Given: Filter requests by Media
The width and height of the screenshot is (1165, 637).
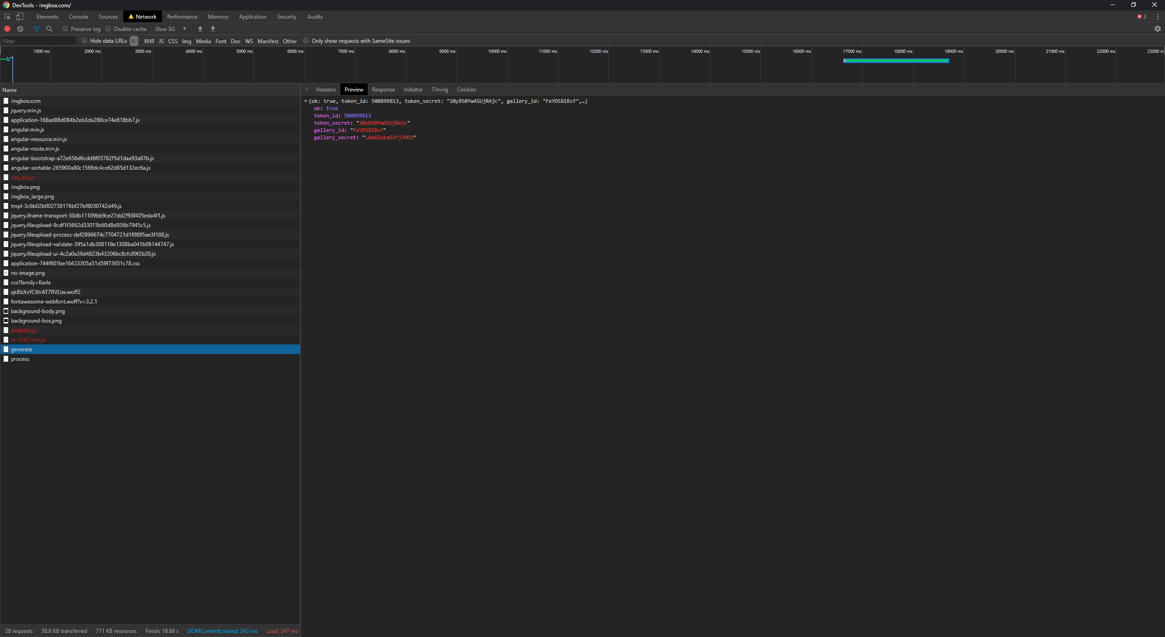Looking at the screenshot, I should click(203, 41).
